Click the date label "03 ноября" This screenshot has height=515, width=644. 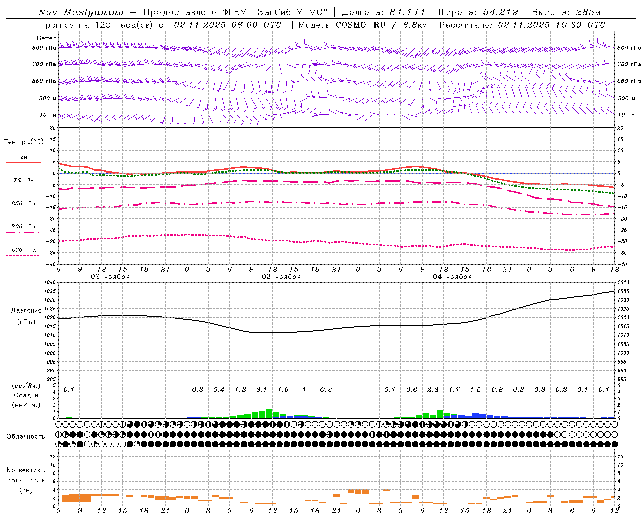(281, 277)
